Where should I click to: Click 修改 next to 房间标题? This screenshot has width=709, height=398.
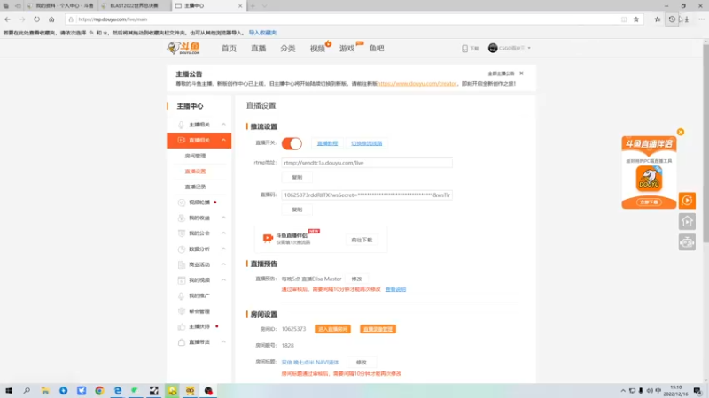pos(362,363)
